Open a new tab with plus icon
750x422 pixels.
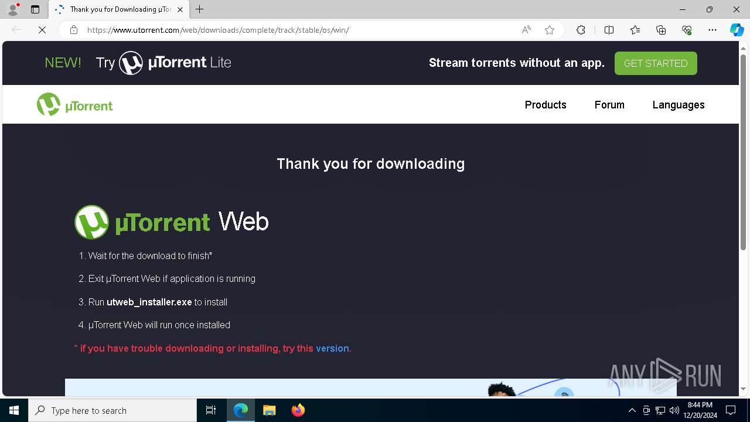[x=200, y=9]
